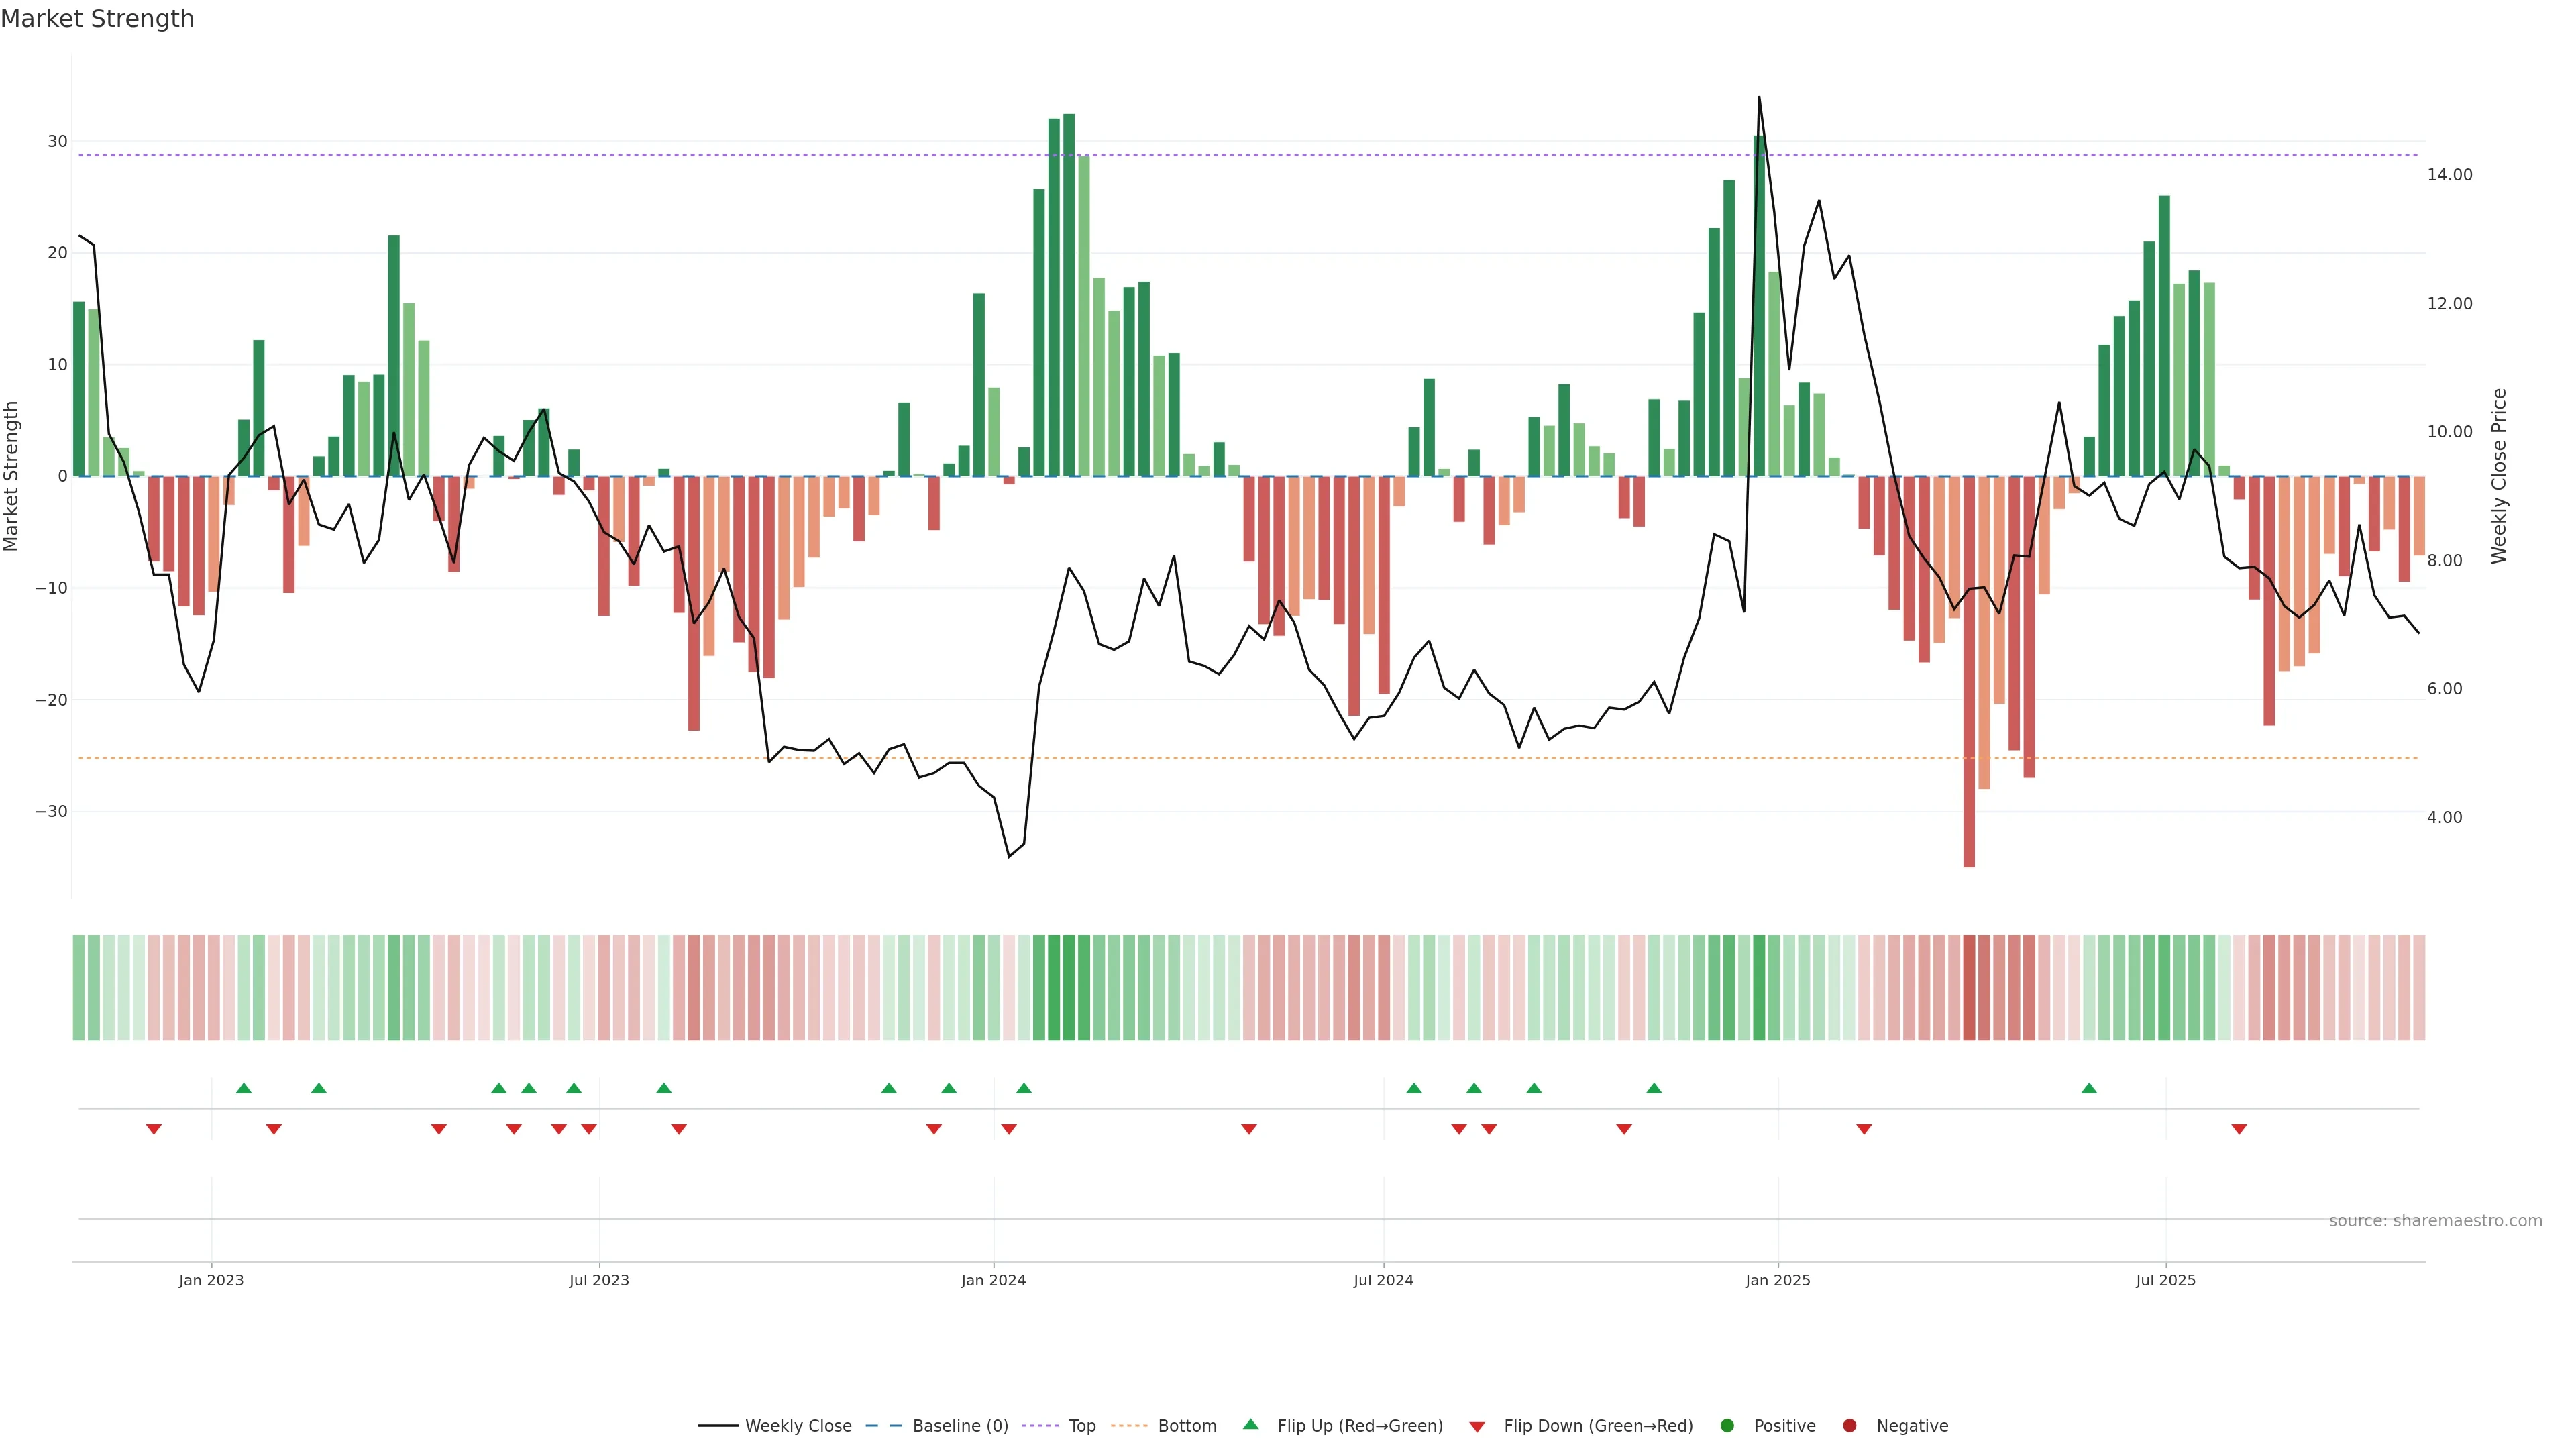Click the Flip Up green triangle legend icon

coord(1250,1424)
